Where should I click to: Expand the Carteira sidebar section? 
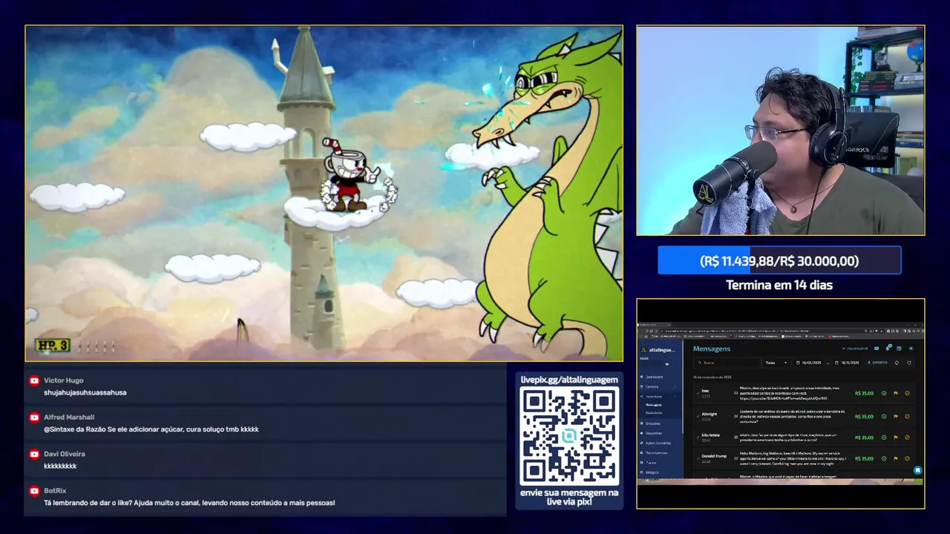coord(660,386)
